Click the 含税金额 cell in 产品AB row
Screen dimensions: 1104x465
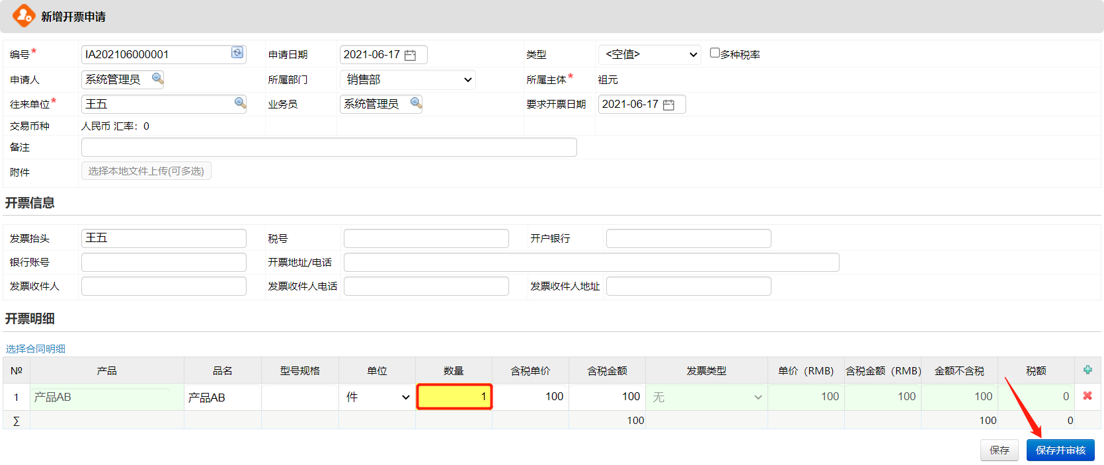[607, 397]
